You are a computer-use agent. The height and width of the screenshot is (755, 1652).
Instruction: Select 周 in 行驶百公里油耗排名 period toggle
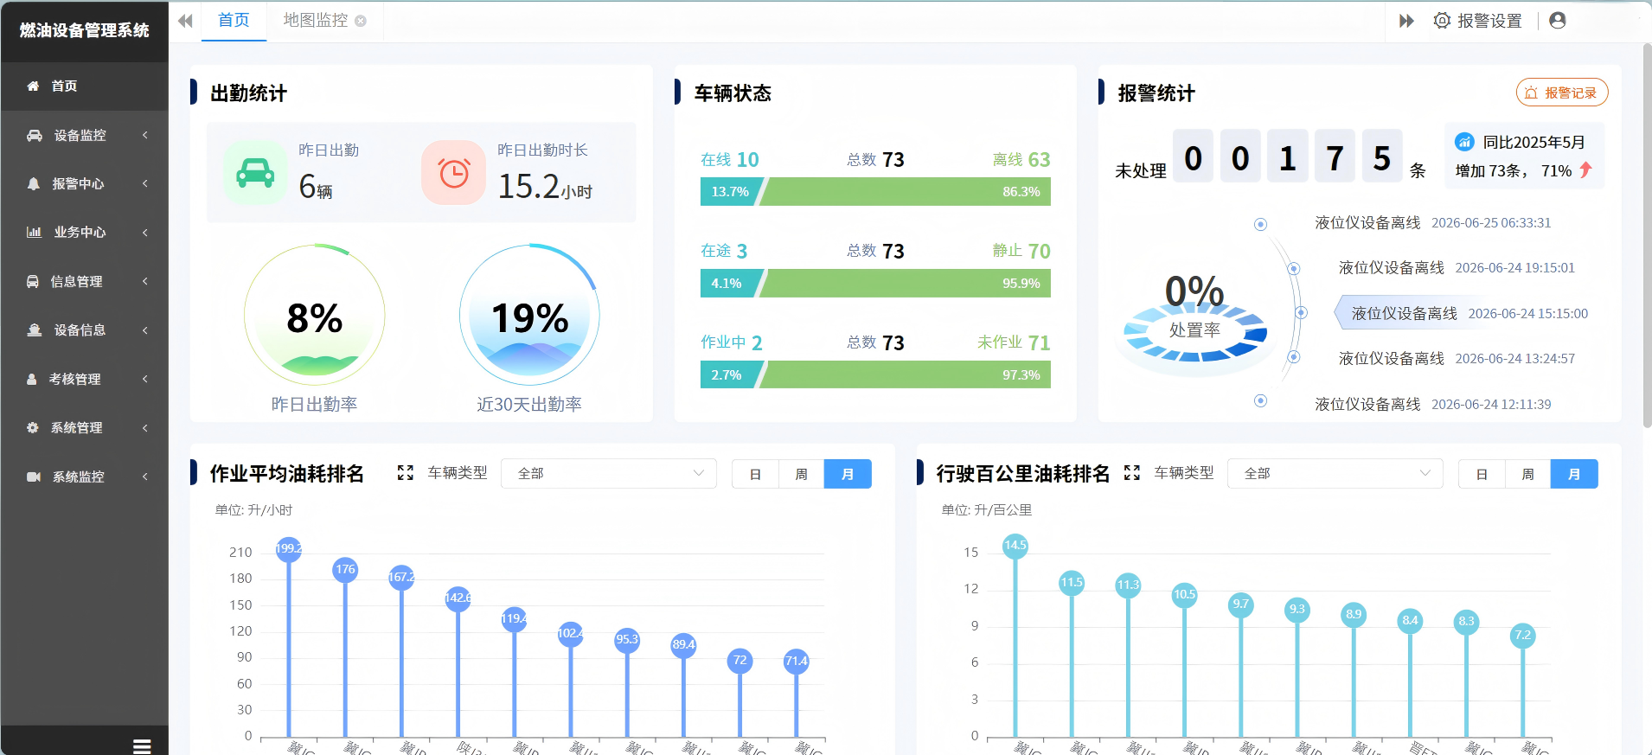pos(1528,474)
